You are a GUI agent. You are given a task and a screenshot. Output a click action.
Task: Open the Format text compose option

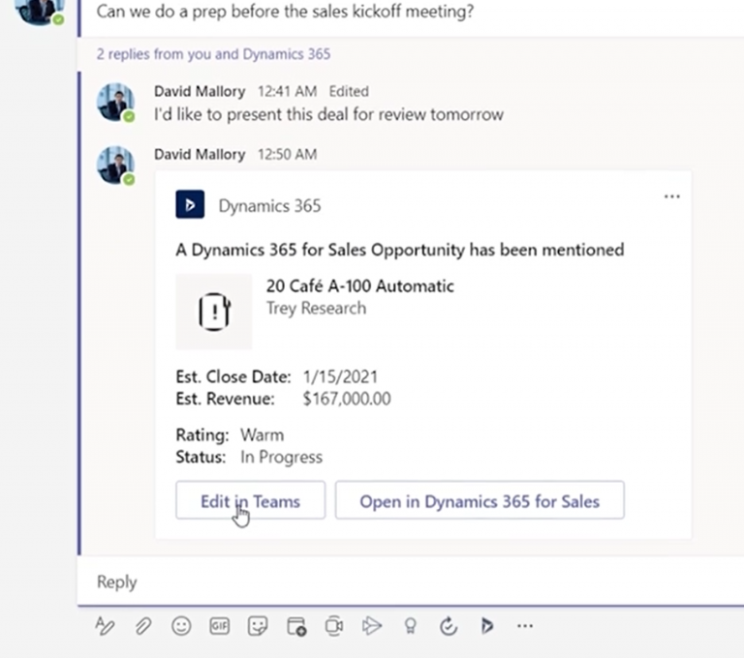[x=105, y=626]
